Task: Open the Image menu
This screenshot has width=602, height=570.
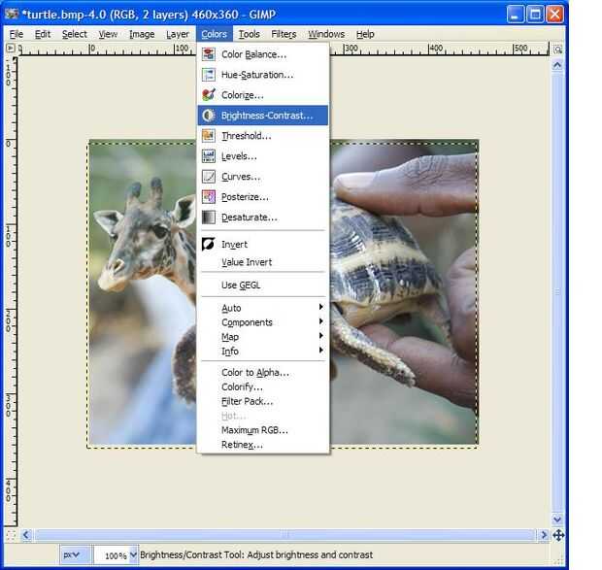Action: tap(142, 34)
